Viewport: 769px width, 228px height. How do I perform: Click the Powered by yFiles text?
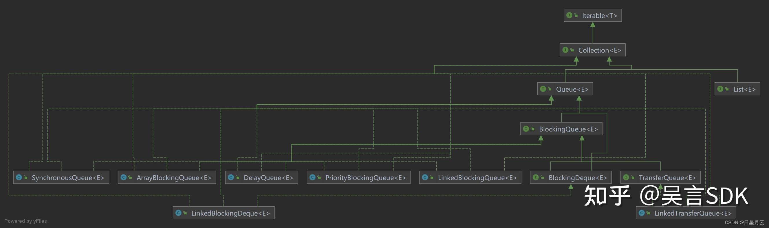[25, 221]
